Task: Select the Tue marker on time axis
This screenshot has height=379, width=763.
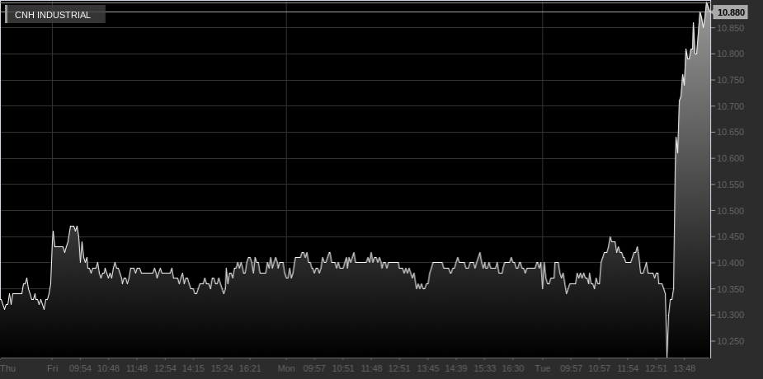Action: (543, 368)
